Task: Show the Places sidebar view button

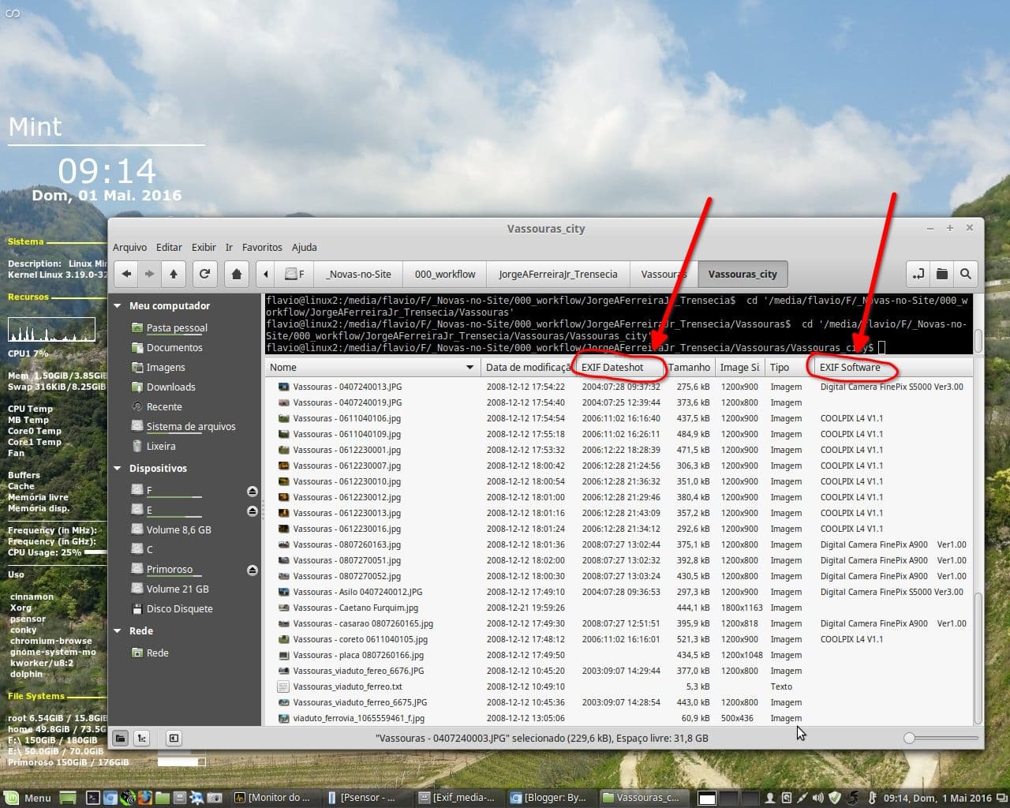Action: pos(120,738)
